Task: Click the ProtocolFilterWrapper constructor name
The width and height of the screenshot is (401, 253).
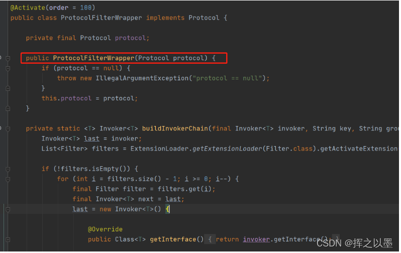Action: [x=93, y=58]
